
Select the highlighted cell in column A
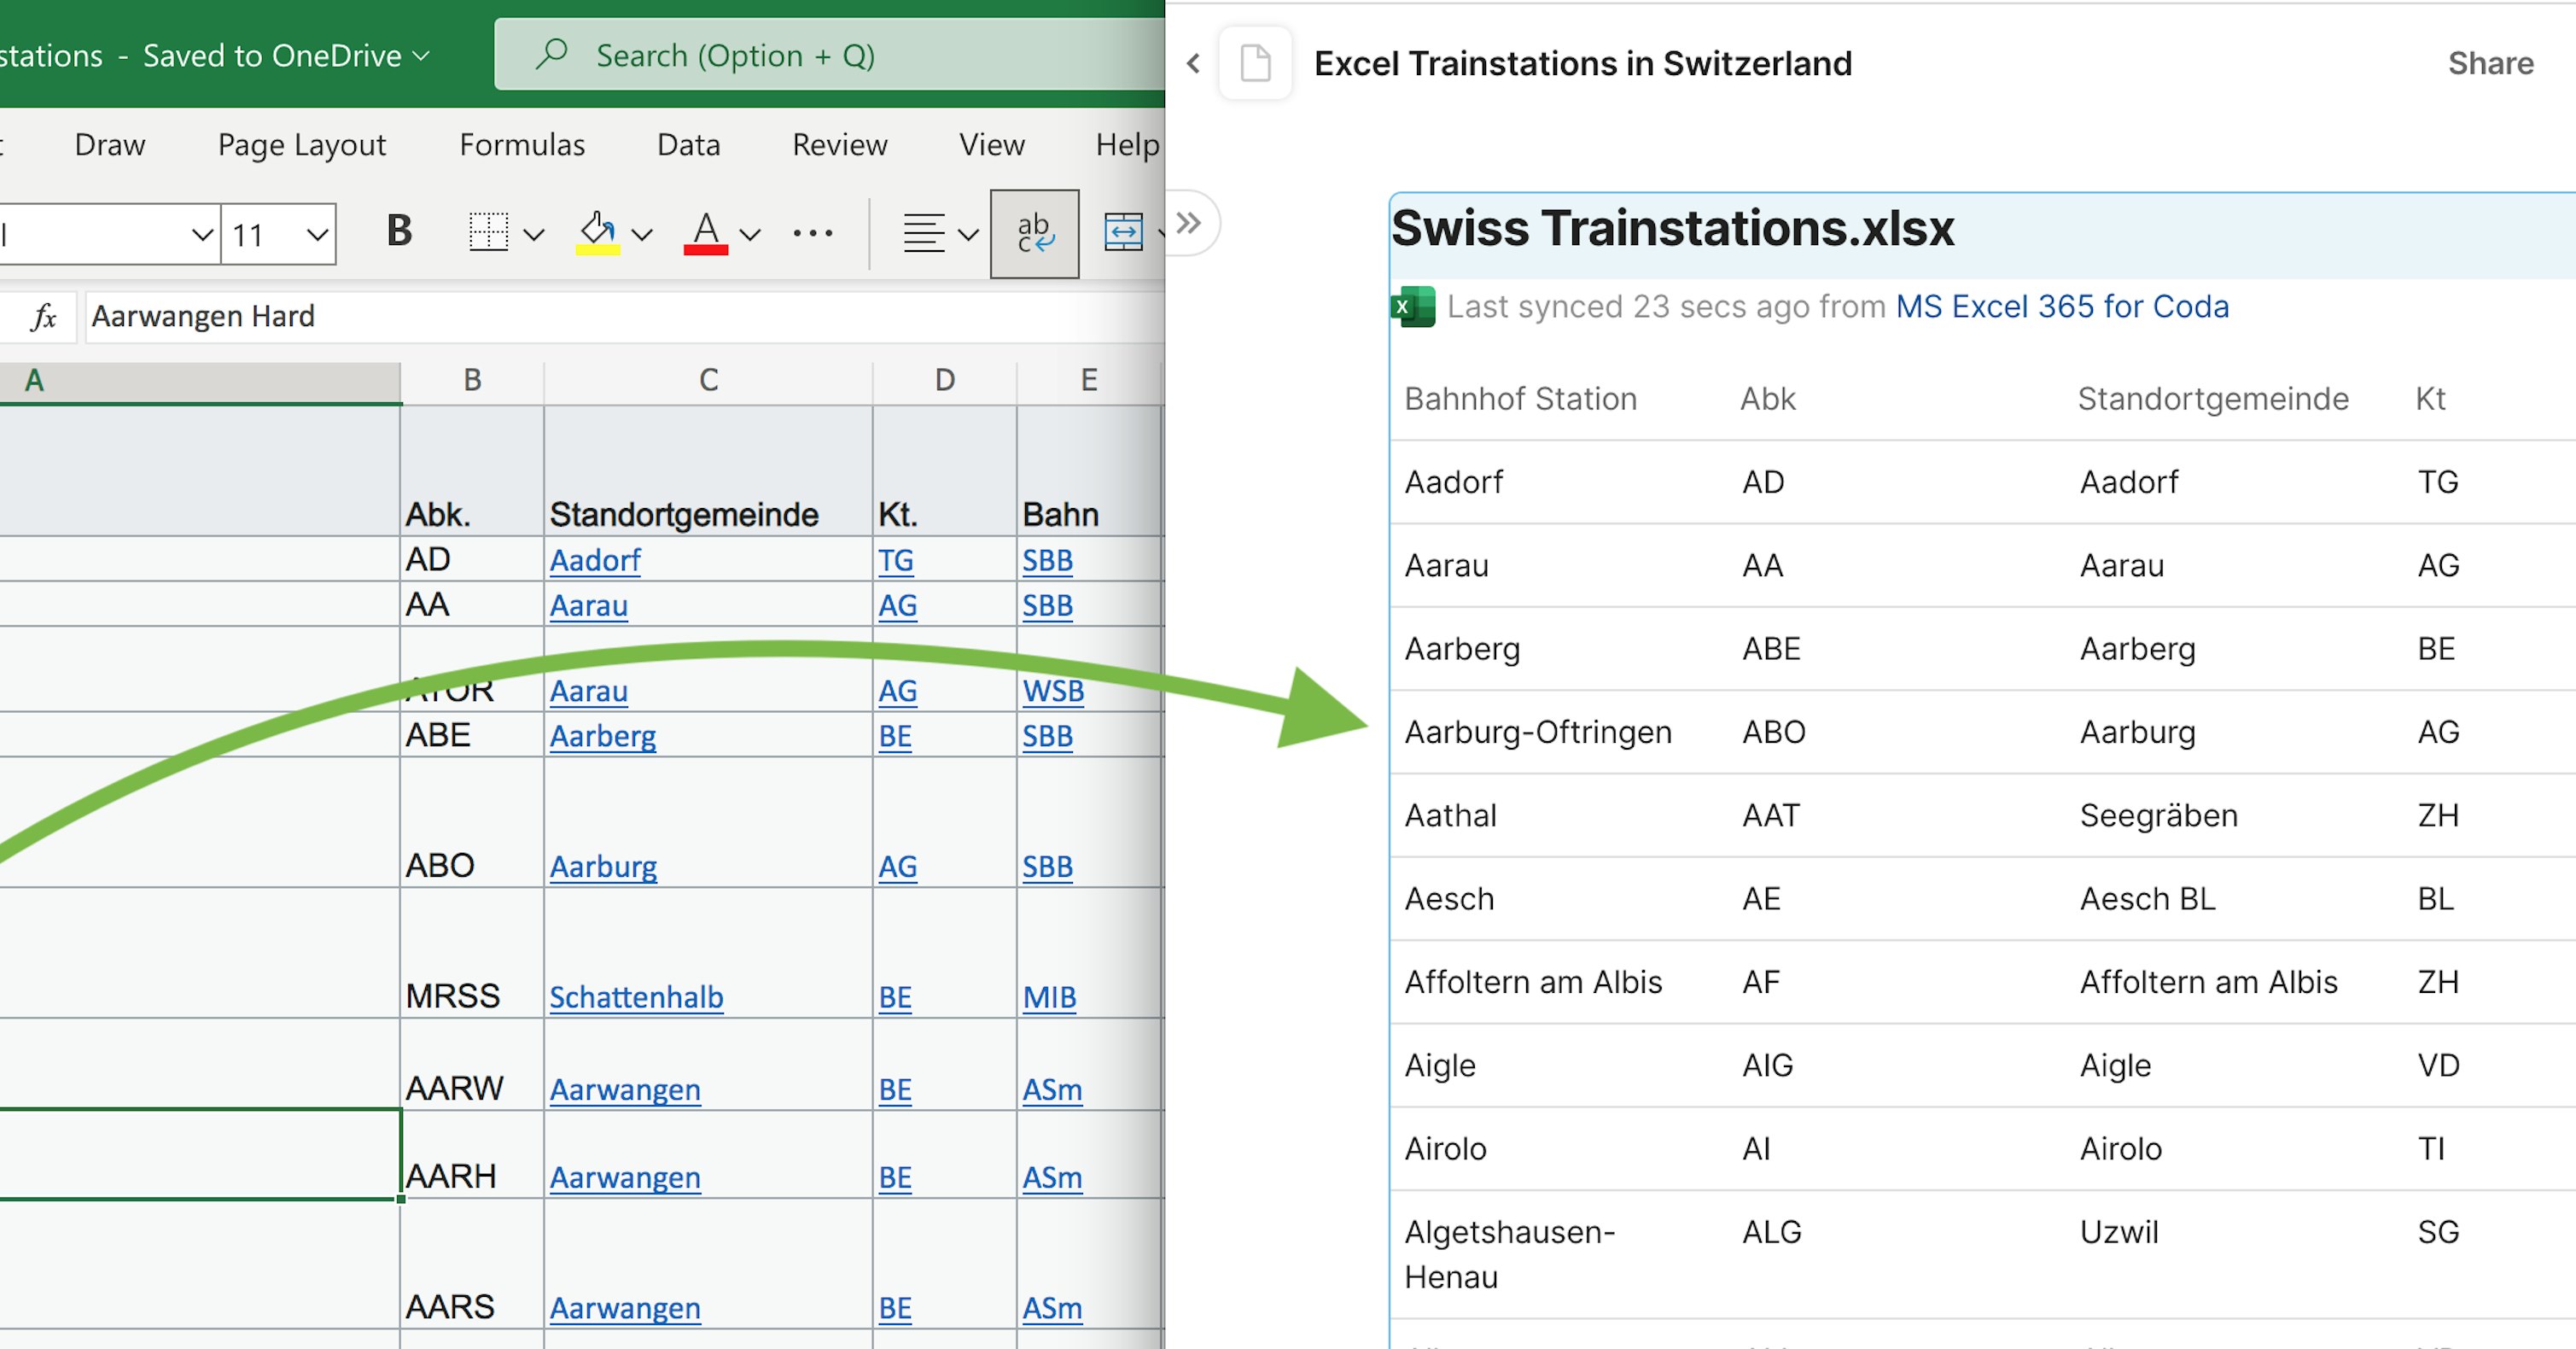pyautogui.click(x=200, y=1154)
